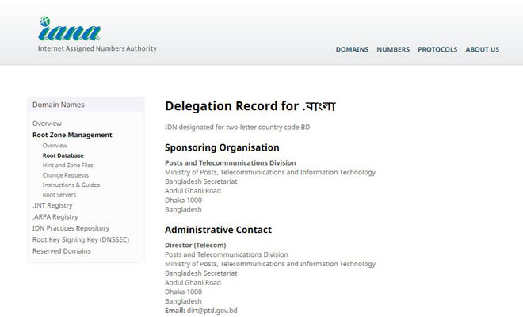
Task: Select Overview in Domain Names sidebar
Action: 47,124
